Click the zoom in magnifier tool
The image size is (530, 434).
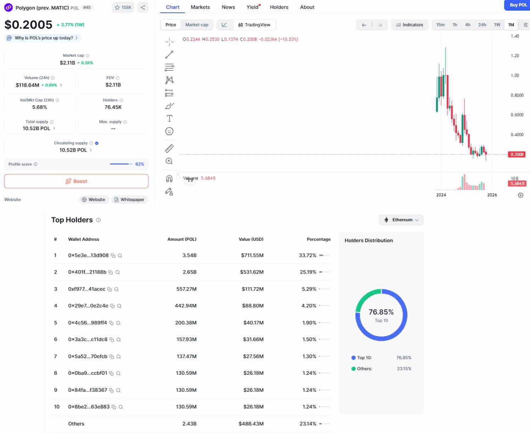point(169,161)
